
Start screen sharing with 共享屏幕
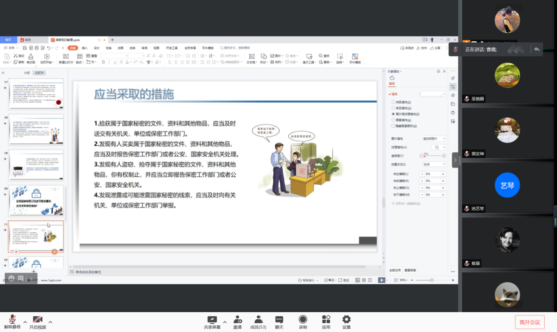click(212, 322)
